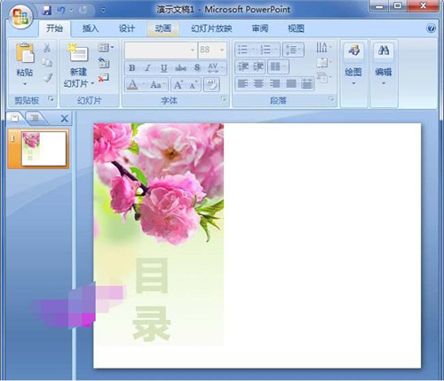Undo last action in Quick Access toolbar
Viewport: 444px width, 381px height.
click(61, 11)
